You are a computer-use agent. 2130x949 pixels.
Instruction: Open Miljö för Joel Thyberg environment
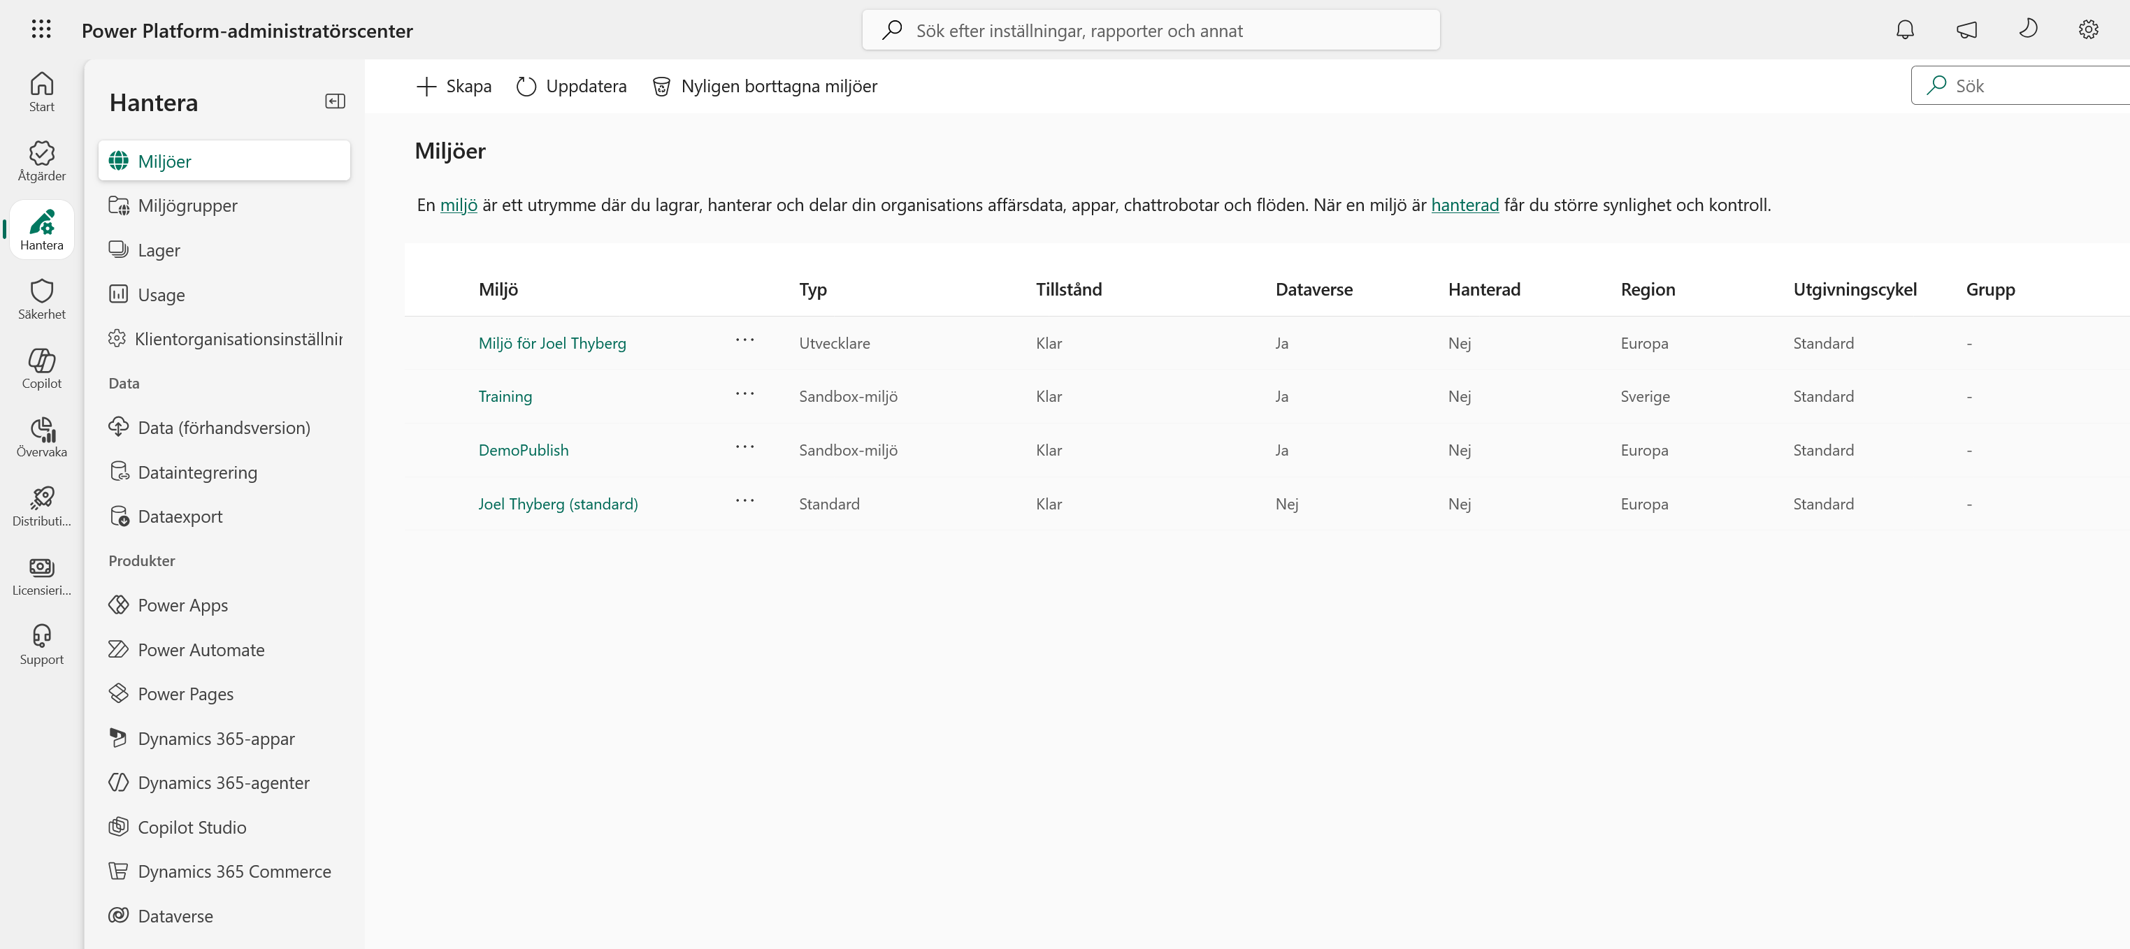pyautogui.click(x=552, y=343)
